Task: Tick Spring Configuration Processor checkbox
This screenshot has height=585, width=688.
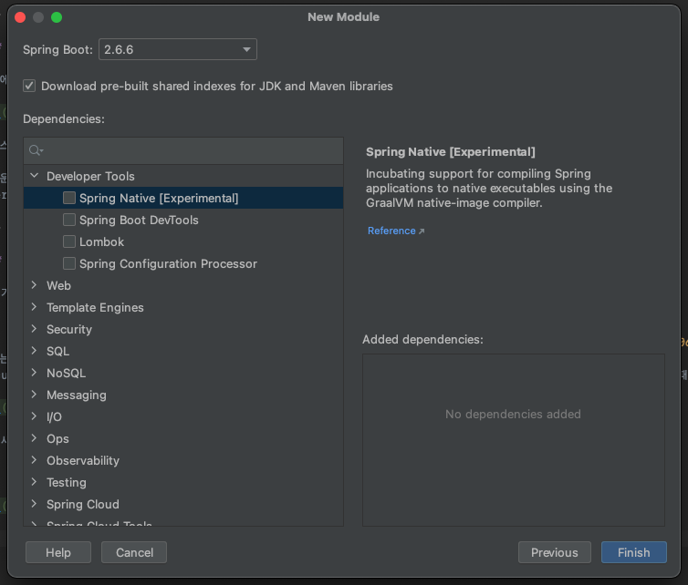Action: (x=69, y=264)
